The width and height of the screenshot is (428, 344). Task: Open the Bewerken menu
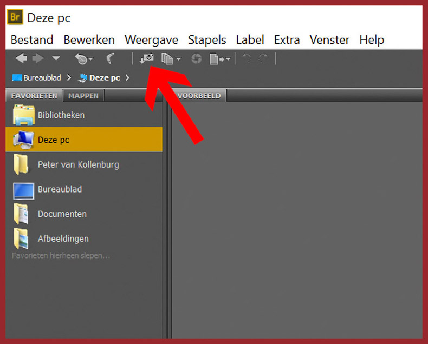[x=89, y=40]
